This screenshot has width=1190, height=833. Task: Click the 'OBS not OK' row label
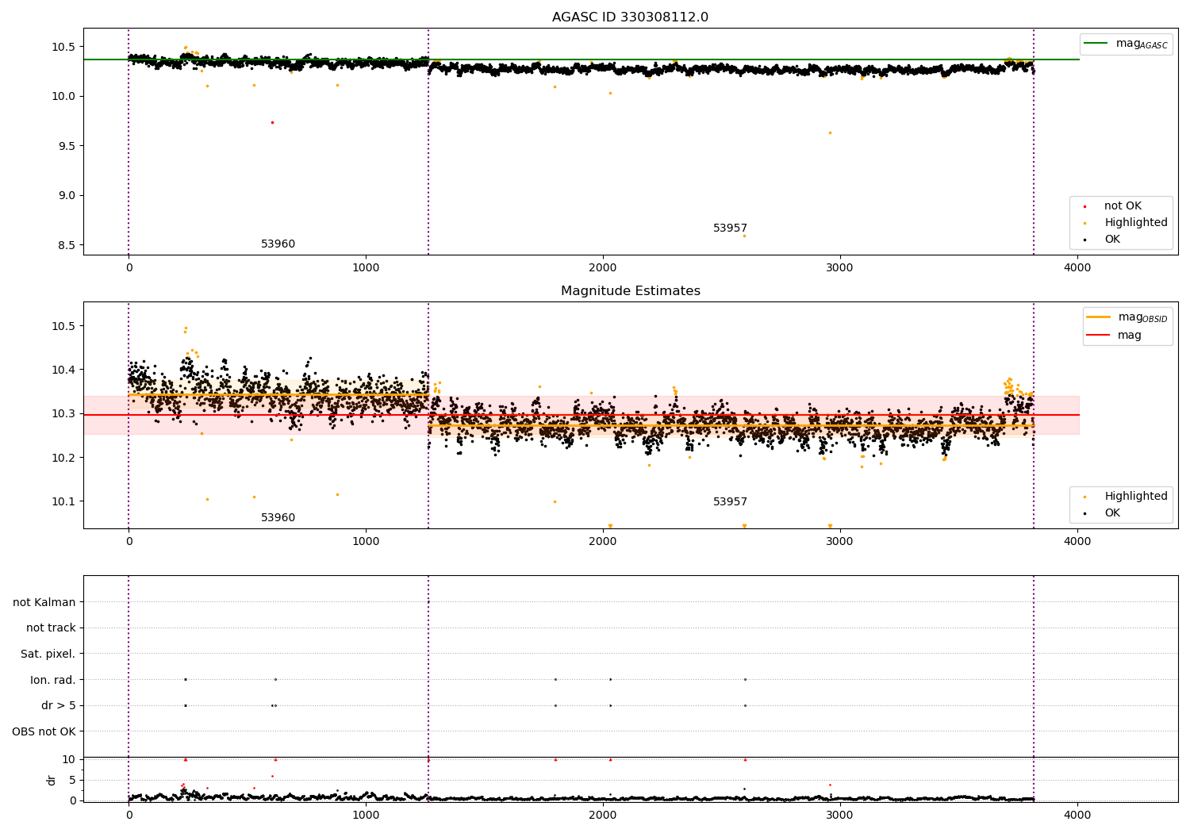click(x=44, y=731)
